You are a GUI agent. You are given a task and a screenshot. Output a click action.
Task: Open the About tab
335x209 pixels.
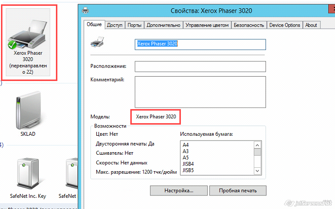point(311,25)
